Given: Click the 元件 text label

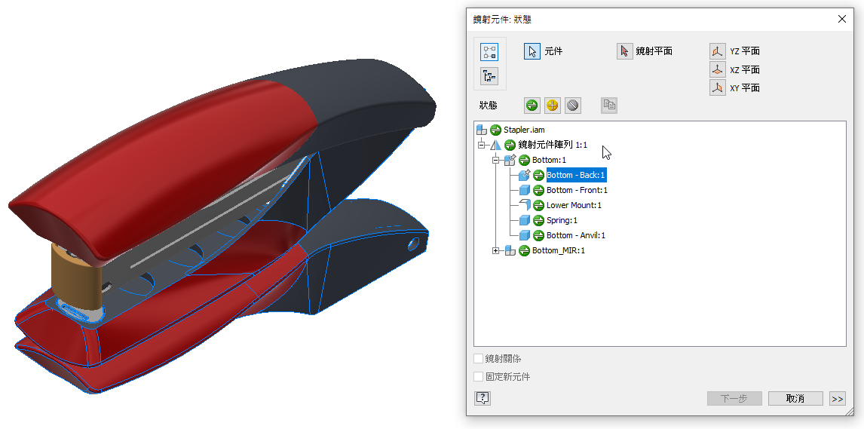Looking at the screenshot, I should click(x=553, y=51).
